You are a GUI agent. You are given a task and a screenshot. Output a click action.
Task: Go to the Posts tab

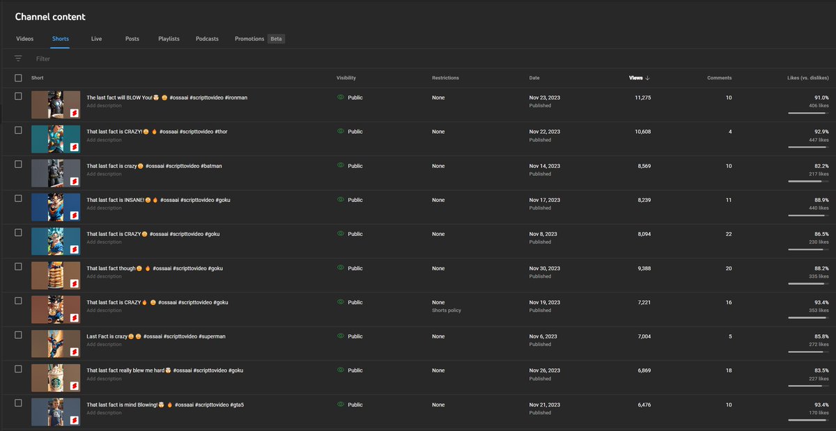[x=132, y=39]
